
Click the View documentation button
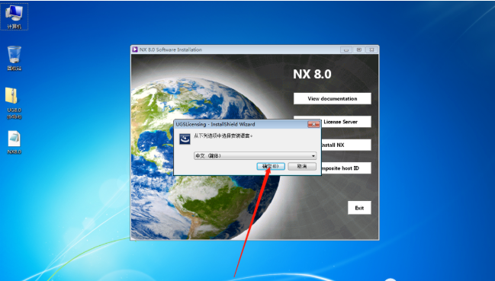[x=333, y=98]
